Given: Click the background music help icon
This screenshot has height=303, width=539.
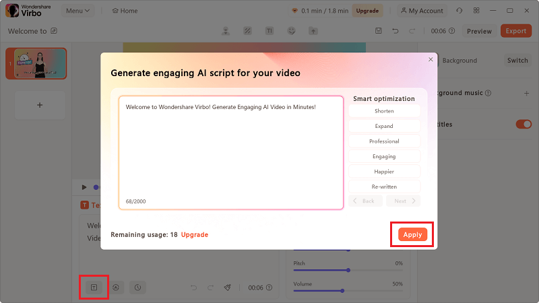Looking at the screenshot, I should click(488, 93).
